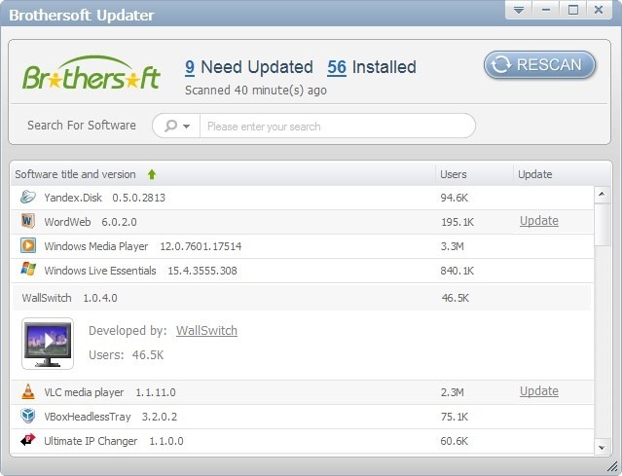The width and height of the screenshot is (622, 476).
Task: Click the 94.6K users value
Action: [x=455, y=198]
